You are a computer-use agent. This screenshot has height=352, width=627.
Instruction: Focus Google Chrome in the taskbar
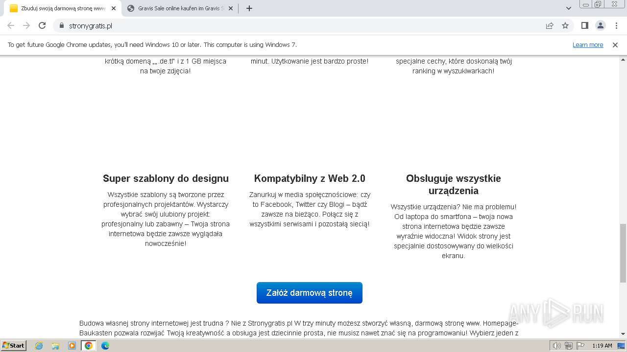click(x=89, y=346)
